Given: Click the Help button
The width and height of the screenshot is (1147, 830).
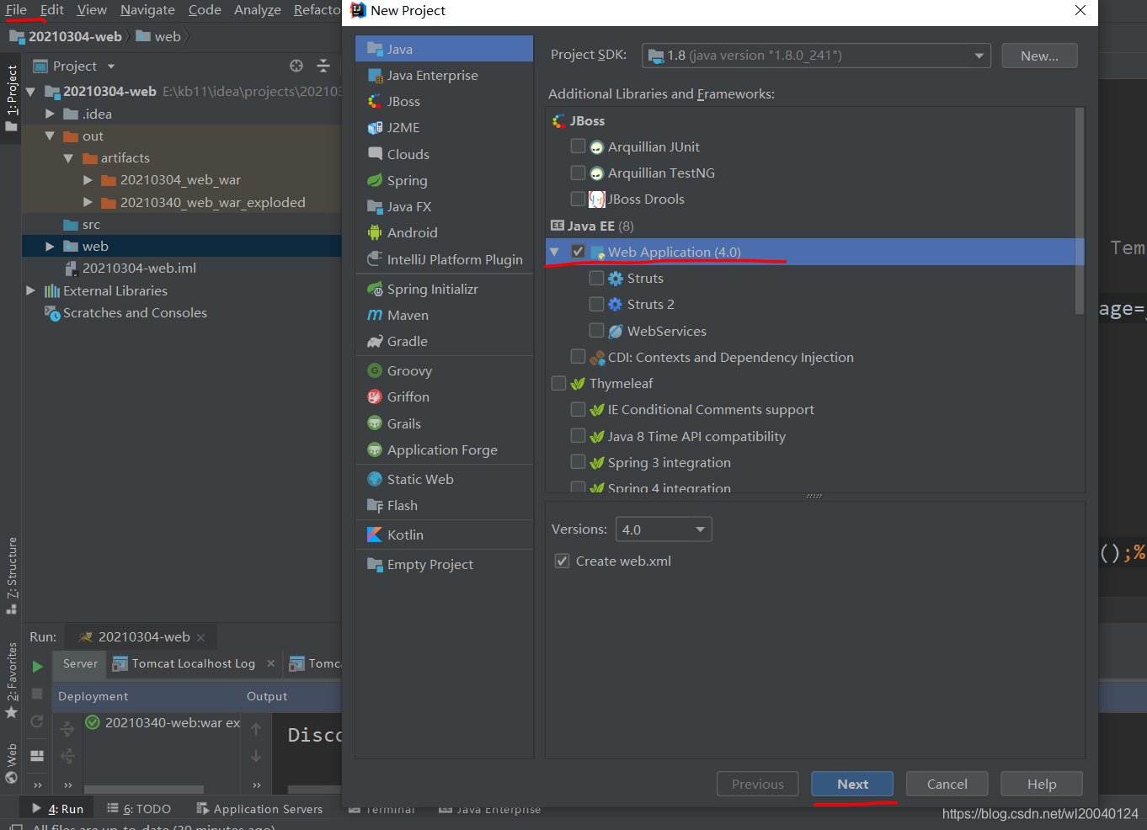Looking at the screenshot, I should tap(1042, 784).
